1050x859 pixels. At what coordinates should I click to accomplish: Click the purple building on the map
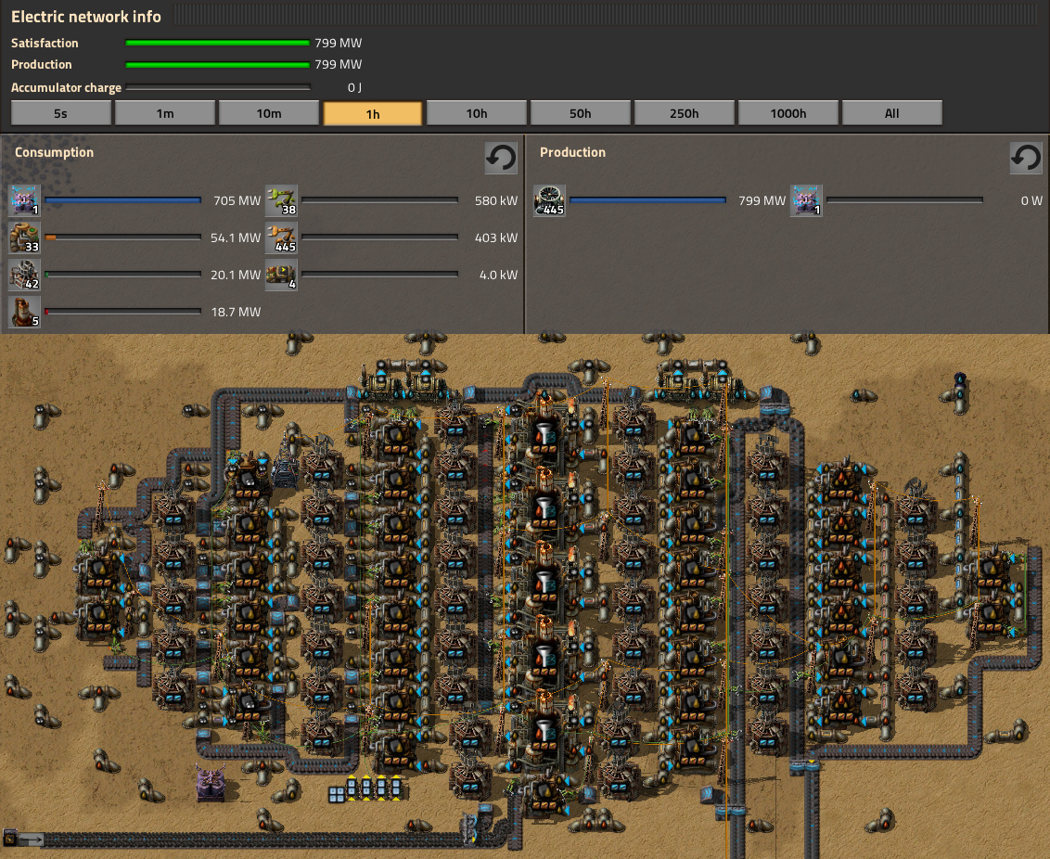[x=211, y=784]
